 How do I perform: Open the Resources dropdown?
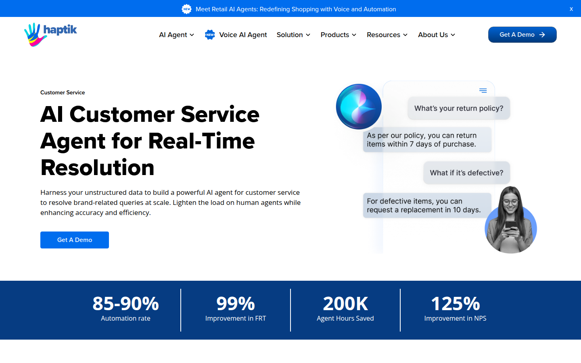click(x=387, y=35)
